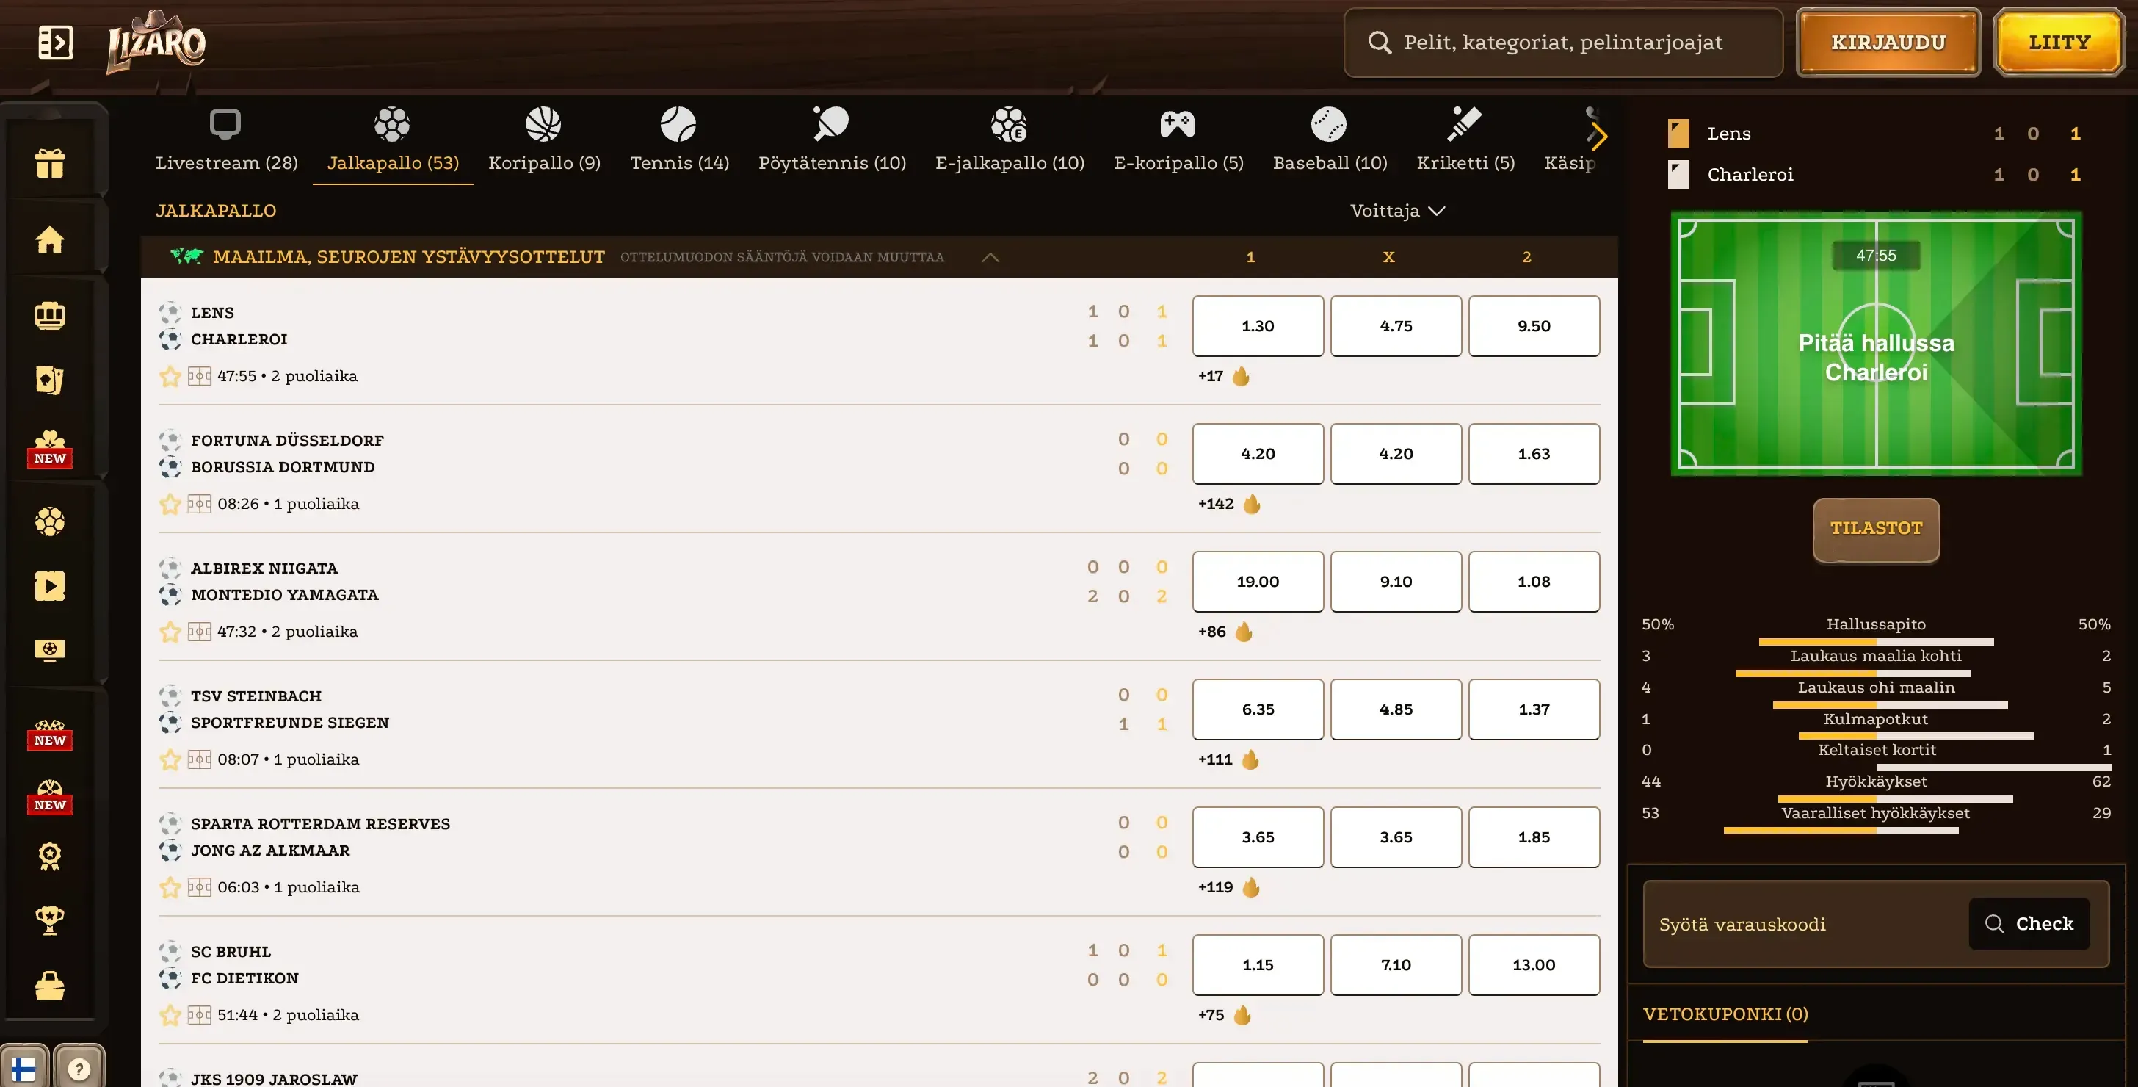The height and width of the screenshot is (1087, 2138).
Task: Open the Vetokuponki (0) betslip tab
Action: [1725, 1015]
